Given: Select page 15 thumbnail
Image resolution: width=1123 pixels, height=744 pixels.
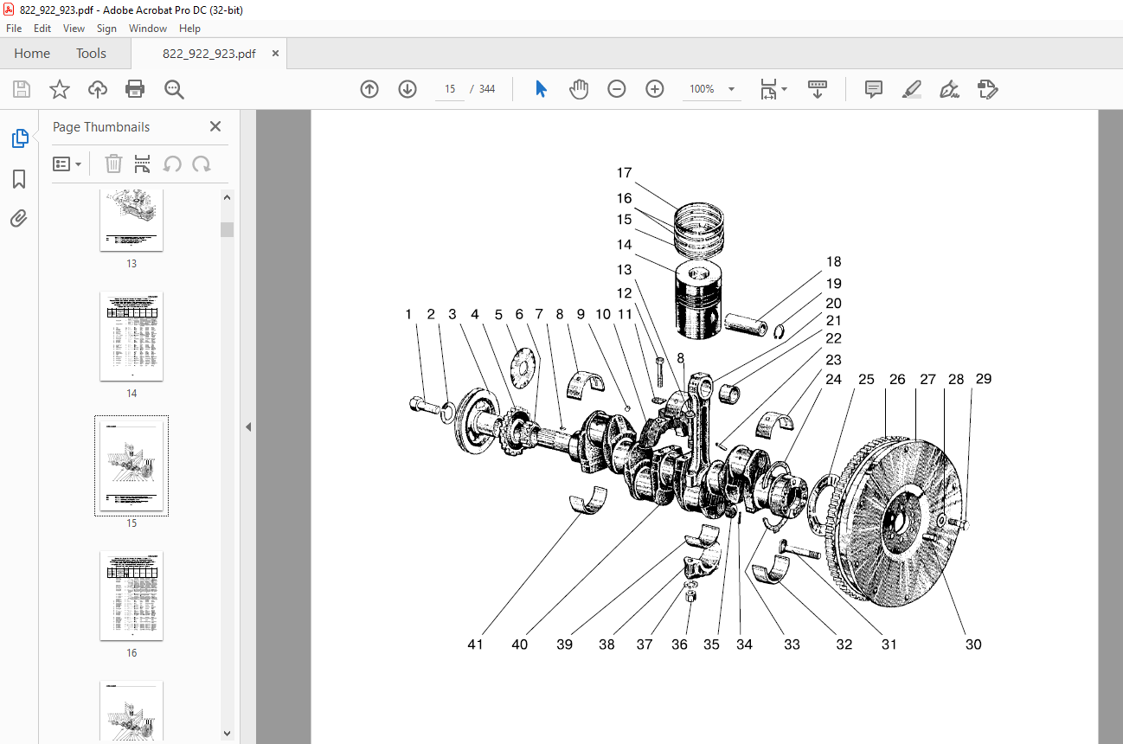Looking at the screenshot, I should pyautogui.click(x=132, y=466).
